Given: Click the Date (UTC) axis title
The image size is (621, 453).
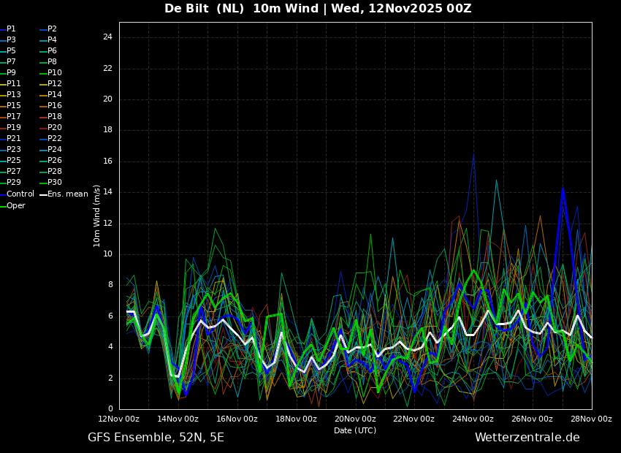Looking at the screenshot, I should click(x=355, y=431).
